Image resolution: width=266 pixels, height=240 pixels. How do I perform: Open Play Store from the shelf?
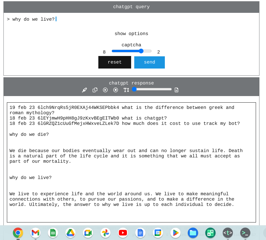coord(175,233)
